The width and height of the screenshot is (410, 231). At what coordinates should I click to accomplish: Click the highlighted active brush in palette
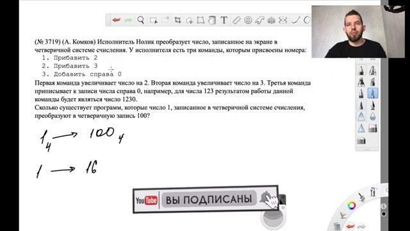[373, 94]
